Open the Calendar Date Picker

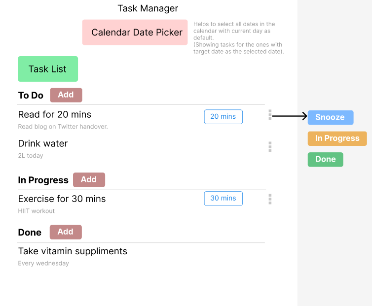(135, 32)
